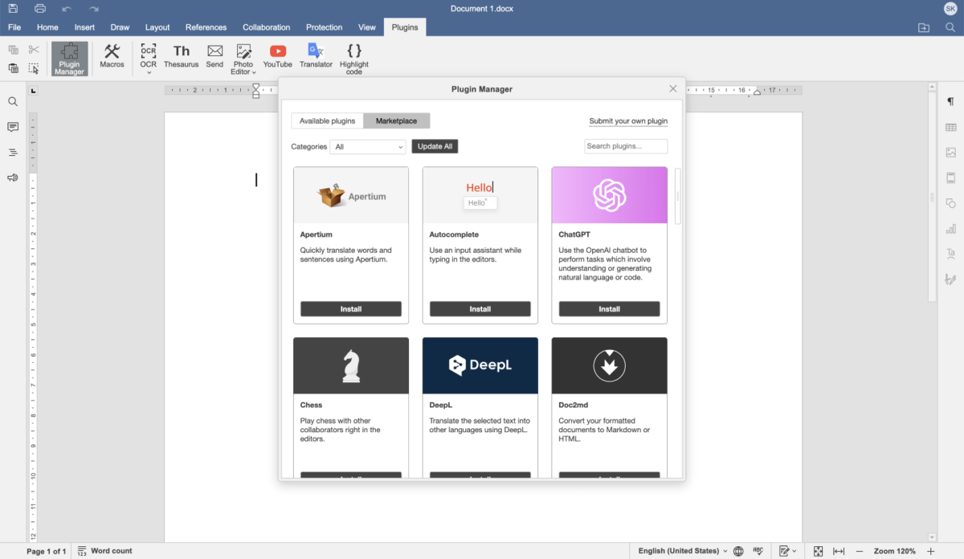The image size is (964, 559).
Task: Click the zoom in plus button
Action: click(931, 551)
